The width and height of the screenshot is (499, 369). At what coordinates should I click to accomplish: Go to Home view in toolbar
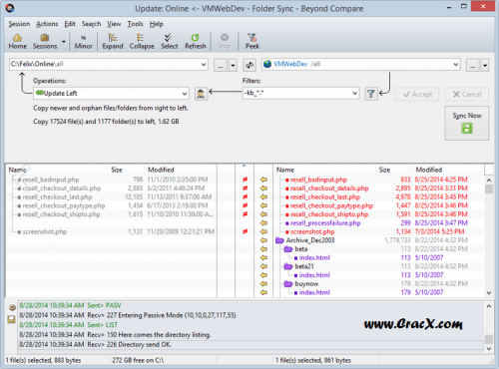17,42
